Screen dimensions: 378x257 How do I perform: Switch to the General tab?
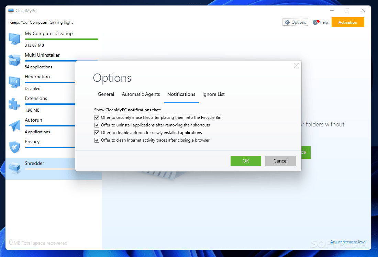pyautogui.click(x=106, y=94)
